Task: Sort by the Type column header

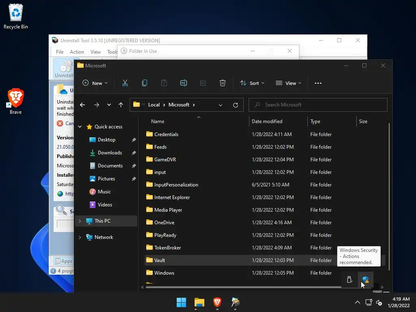Action: (x=315, y=121)
